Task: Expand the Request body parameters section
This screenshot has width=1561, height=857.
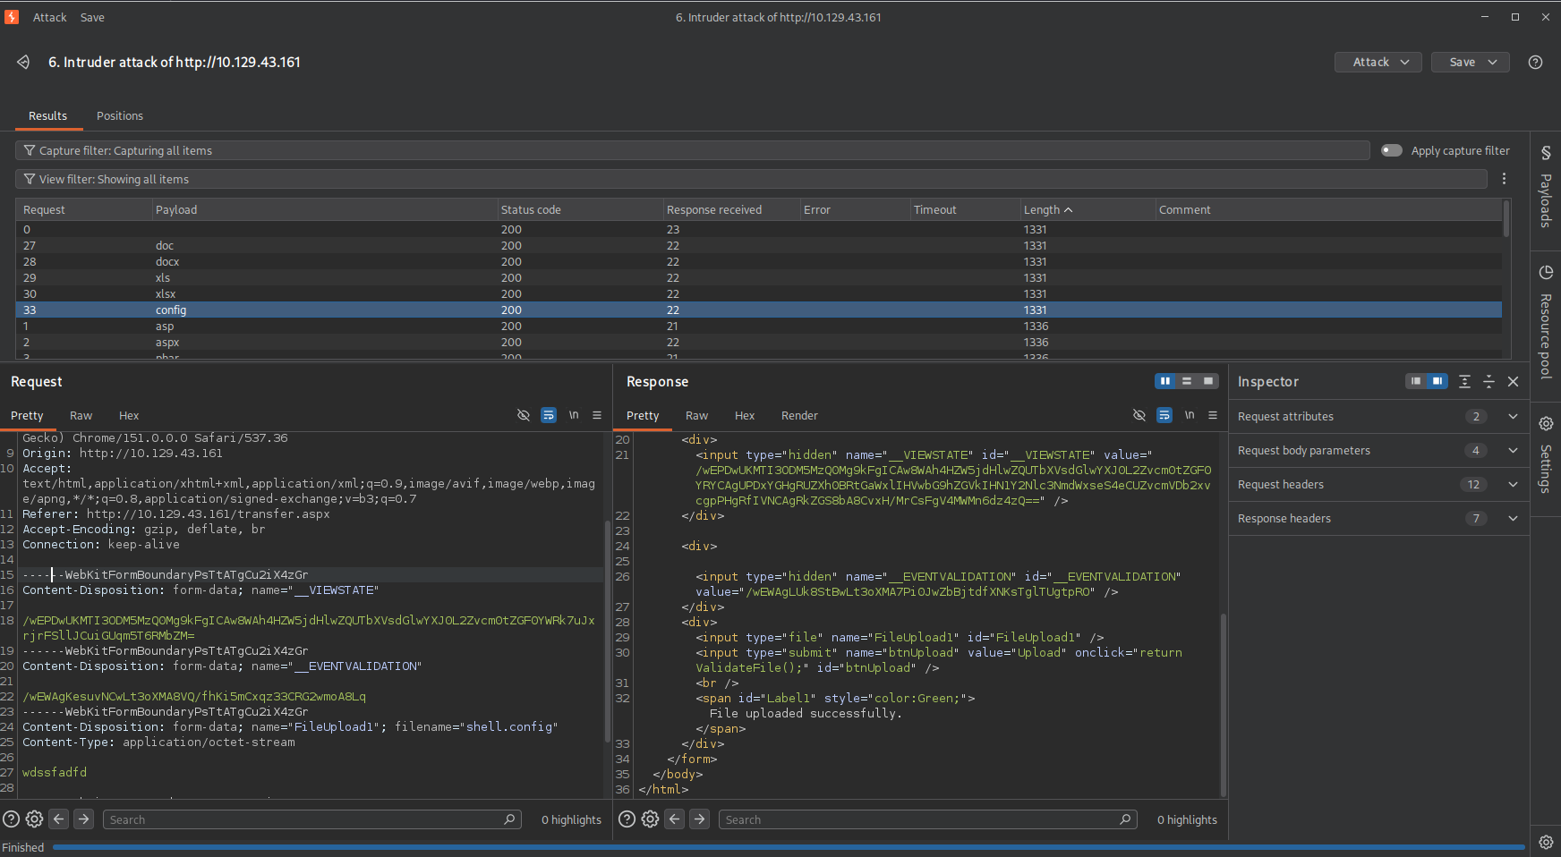Action: click(1378, 450)
